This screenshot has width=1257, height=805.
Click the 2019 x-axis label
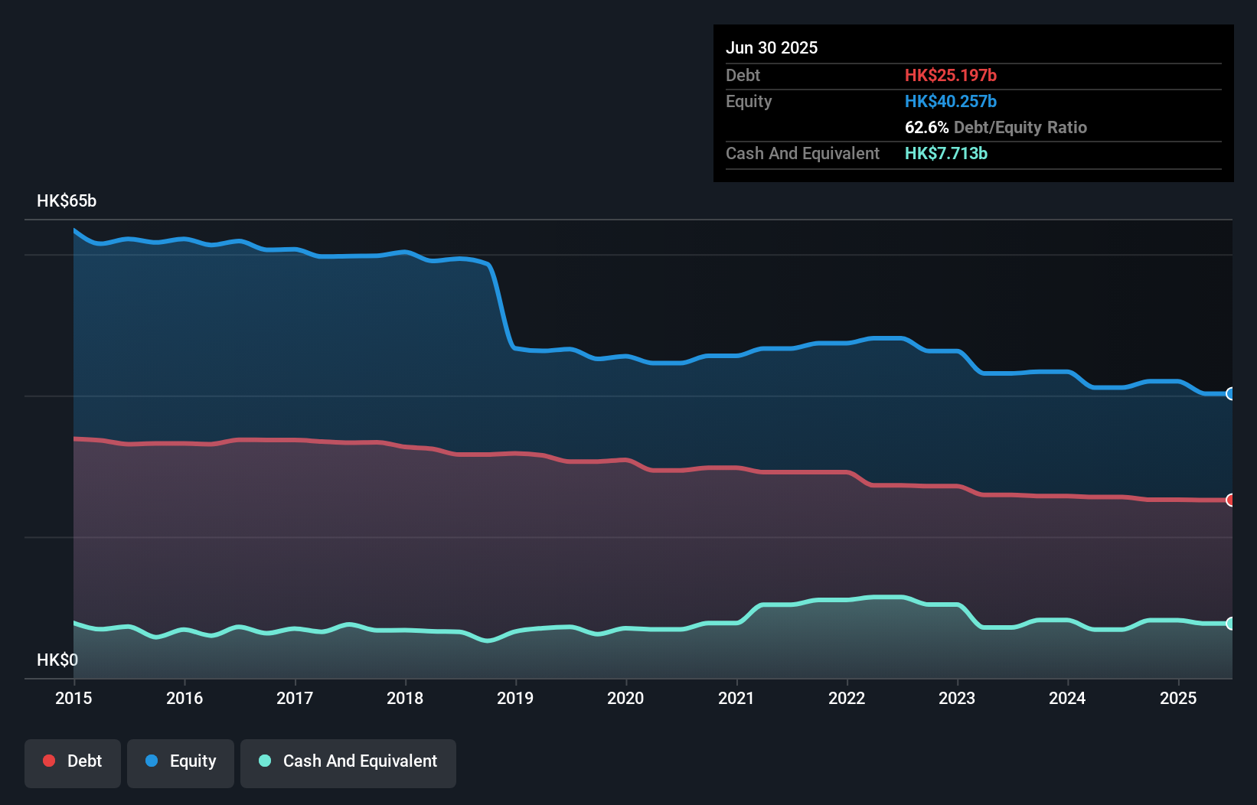[x=515, y=698]
